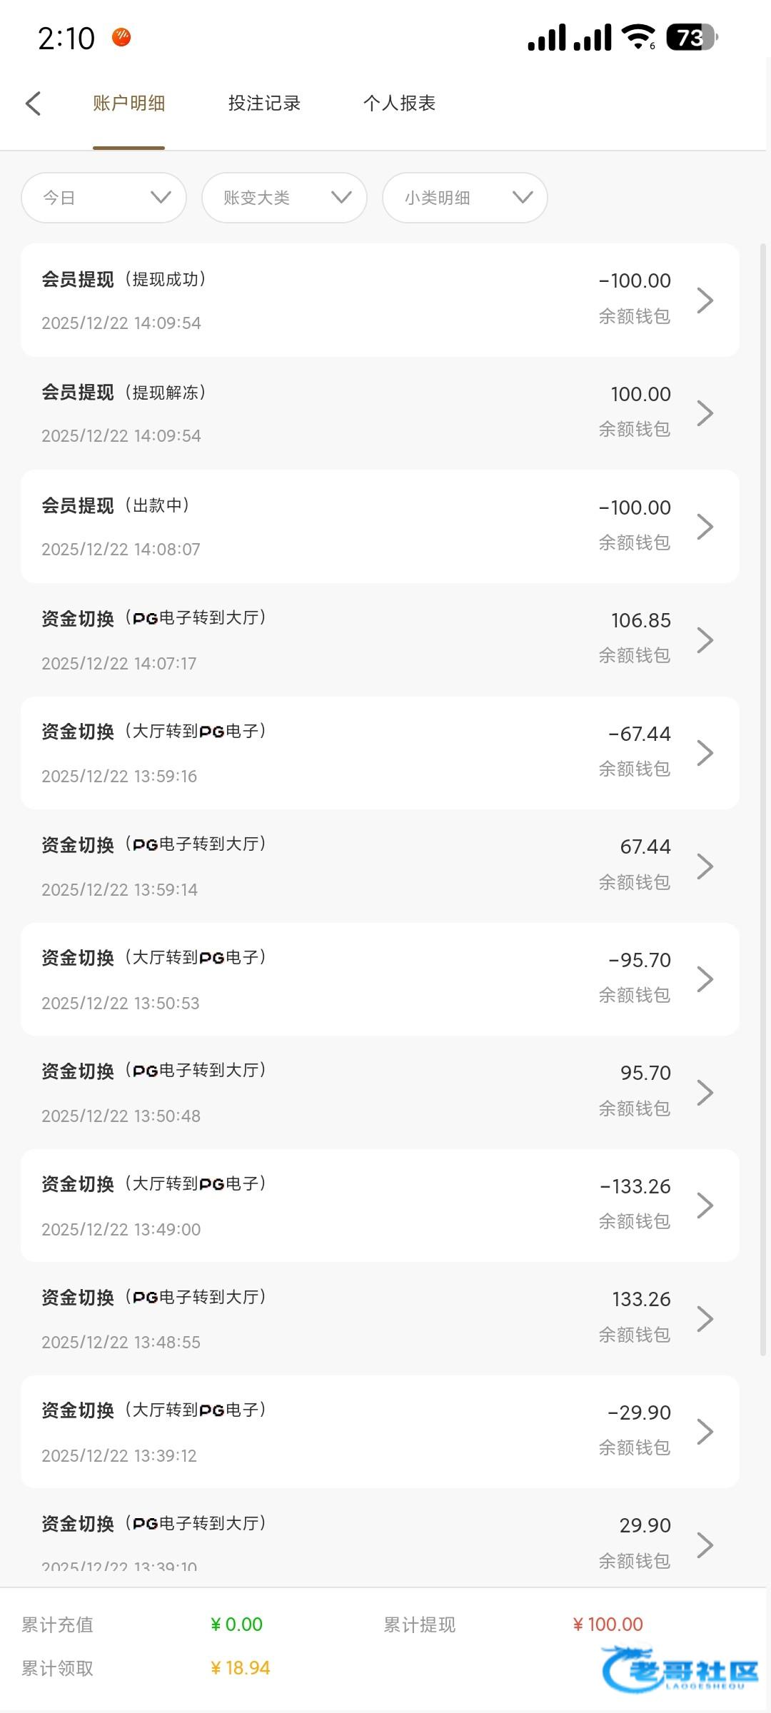The width and height of the screenshot is (771, 1713).
Task: Open details arrow for 提现解冻 entry
Action: [705, 413]
